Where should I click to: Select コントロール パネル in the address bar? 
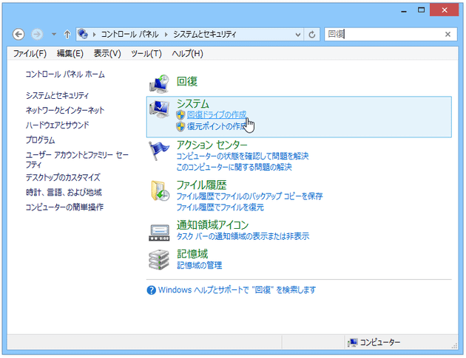click(129, 35)
